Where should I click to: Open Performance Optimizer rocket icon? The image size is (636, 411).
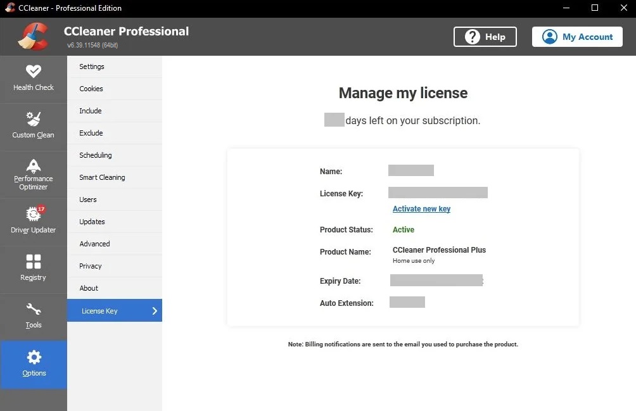[34, 166]
